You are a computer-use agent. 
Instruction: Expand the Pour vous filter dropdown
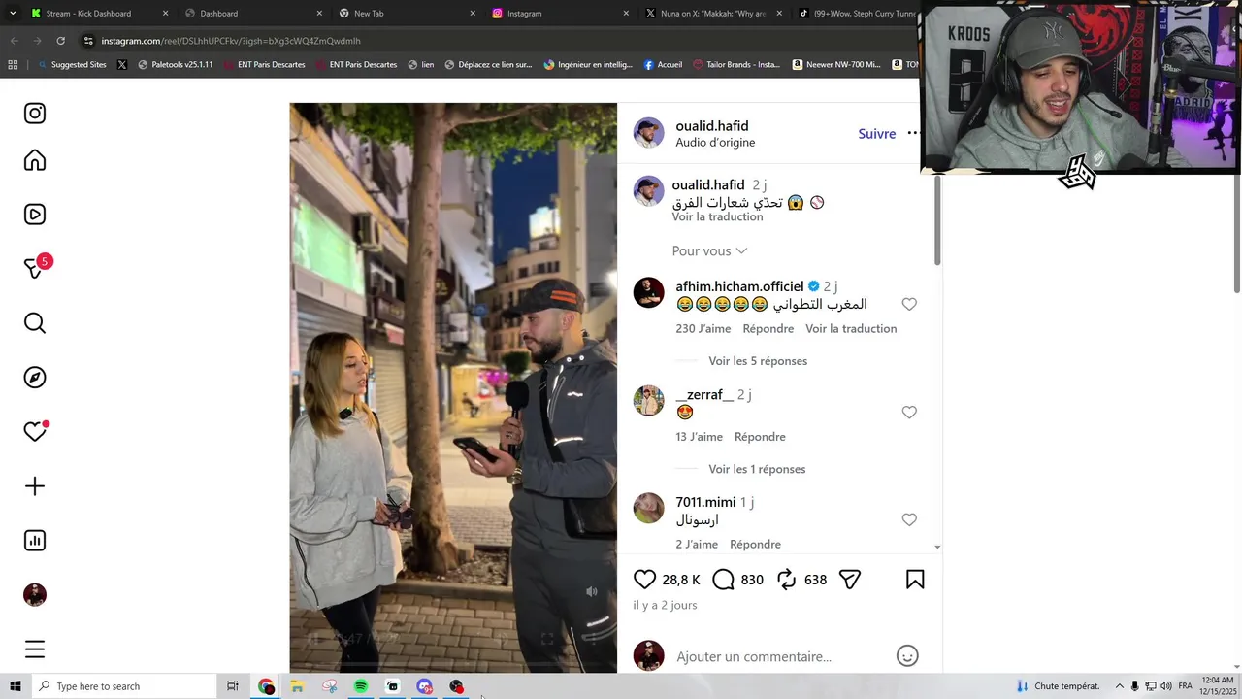click(x=709, y=250)
